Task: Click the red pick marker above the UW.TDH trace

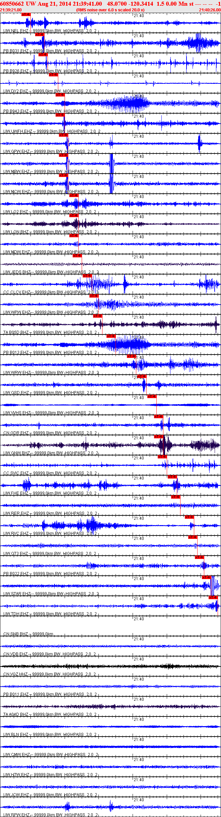Action: point(213,598)
